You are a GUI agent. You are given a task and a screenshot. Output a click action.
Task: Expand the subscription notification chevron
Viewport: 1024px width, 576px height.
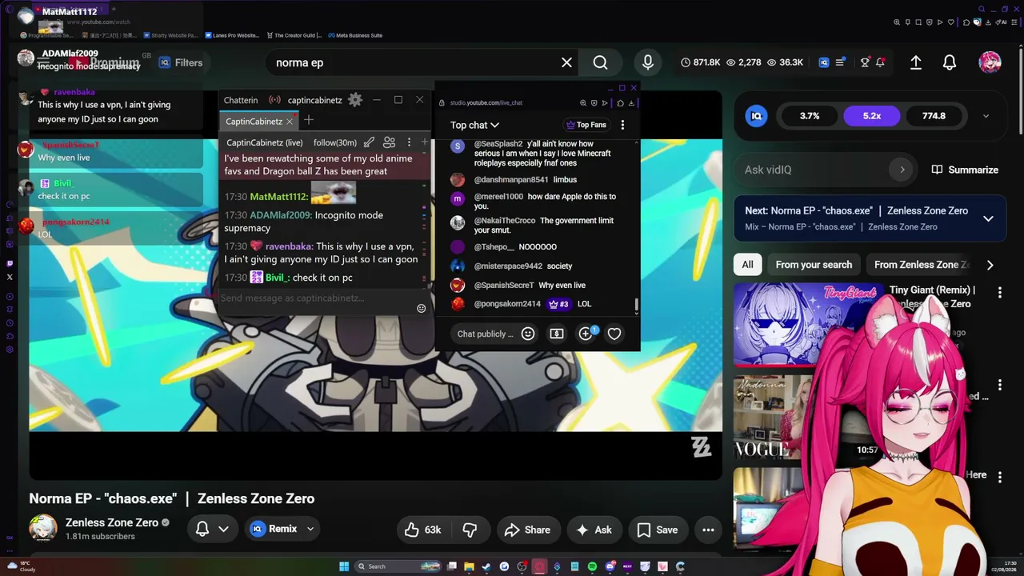coord(223,529)
